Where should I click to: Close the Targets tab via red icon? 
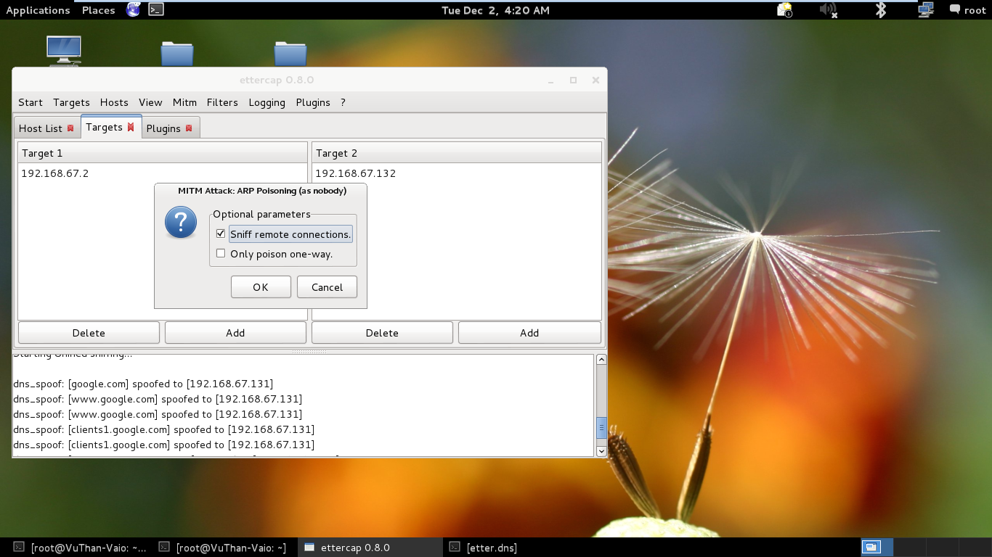[x=131, y=127]
